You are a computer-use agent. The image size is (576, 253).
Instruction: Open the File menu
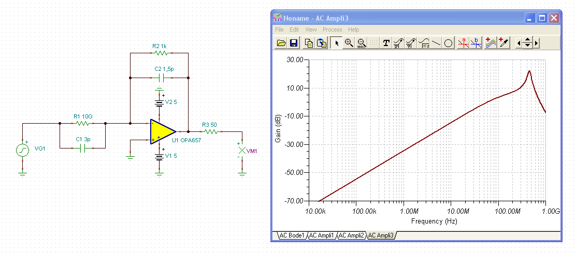(279, 29)
